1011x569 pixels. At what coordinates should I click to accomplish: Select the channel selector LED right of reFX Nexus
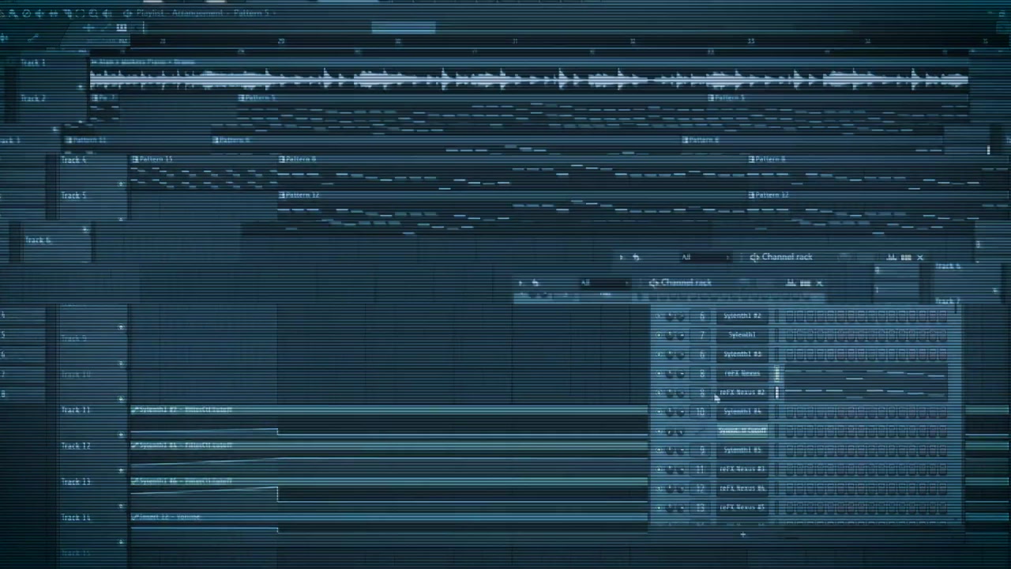click(x=776, y=374)
